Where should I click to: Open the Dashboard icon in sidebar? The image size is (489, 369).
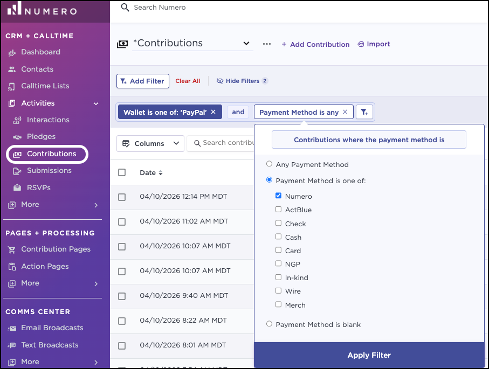click(12, 53)
